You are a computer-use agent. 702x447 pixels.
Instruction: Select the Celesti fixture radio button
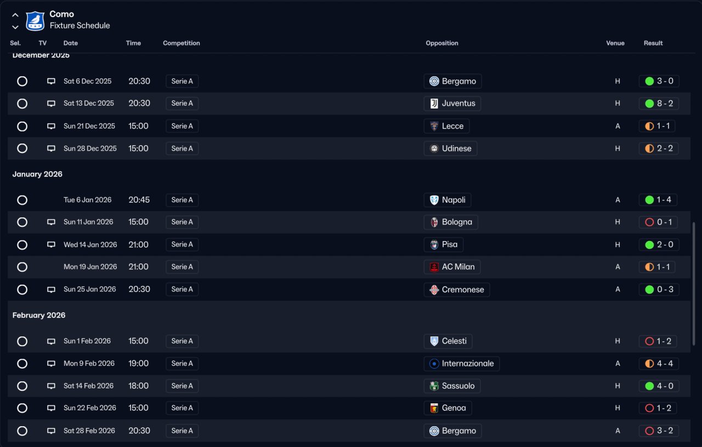point(22,341)
